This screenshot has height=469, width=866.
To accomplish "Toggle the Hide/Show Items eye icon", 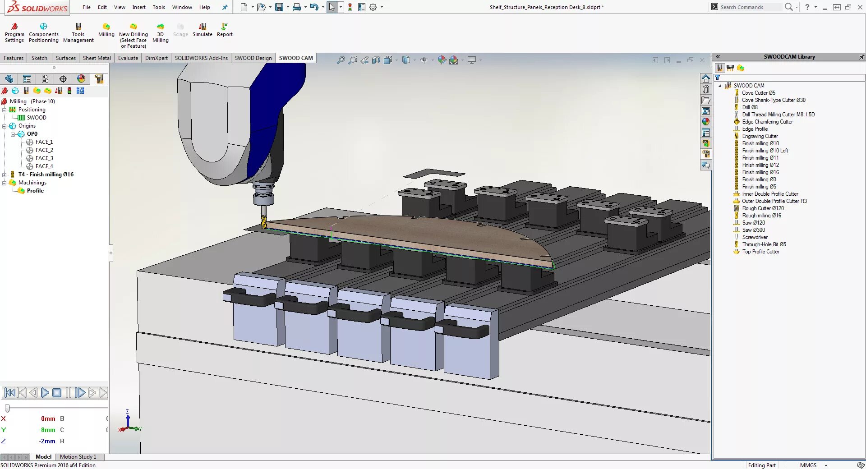I will [424, 60].
